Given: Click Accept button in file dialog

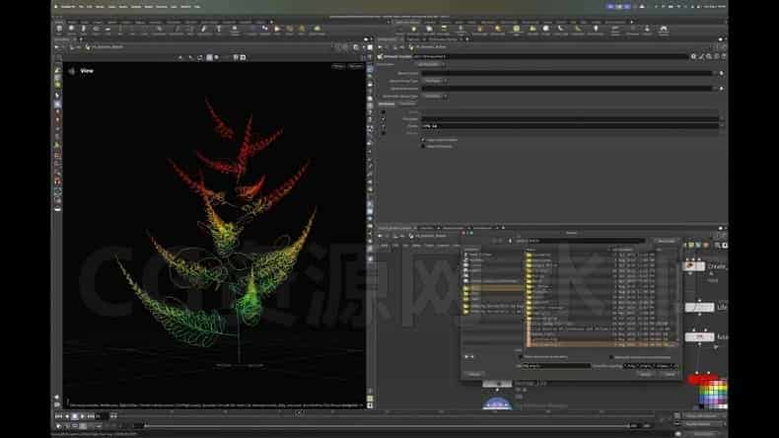Looking at the screenshot, I should (x=645, y=374).
